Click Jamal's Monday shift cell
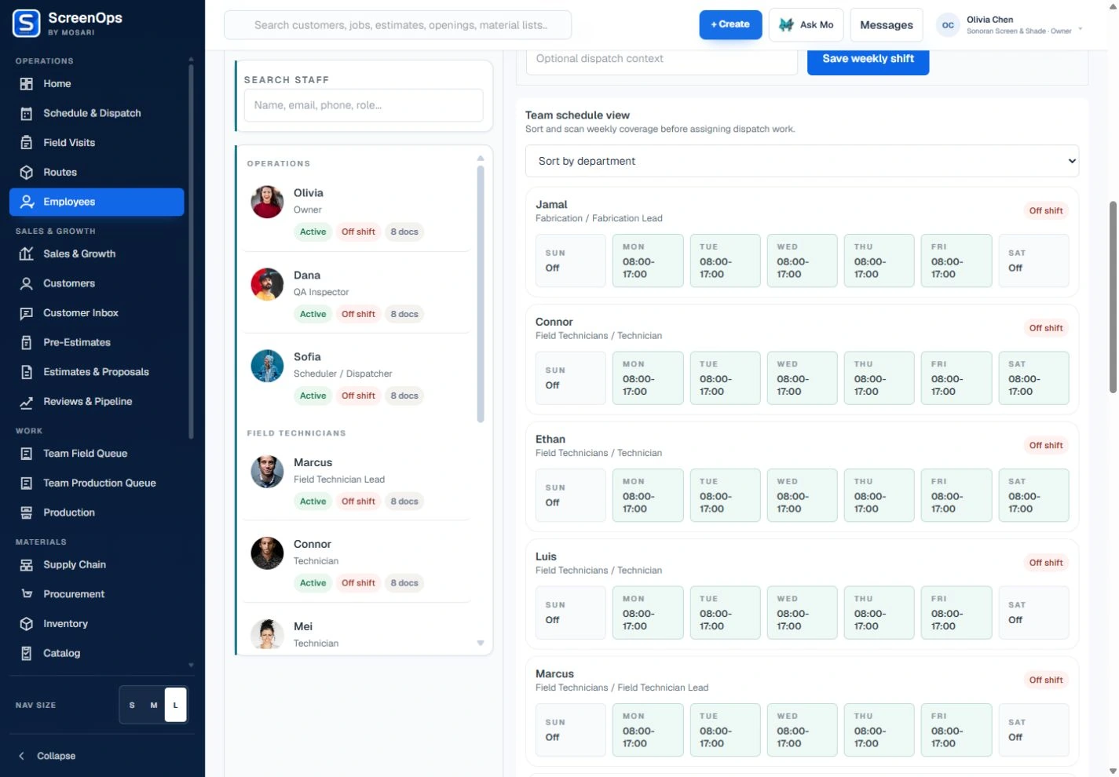The image size is (1119, 777). [x=648, y=261]
